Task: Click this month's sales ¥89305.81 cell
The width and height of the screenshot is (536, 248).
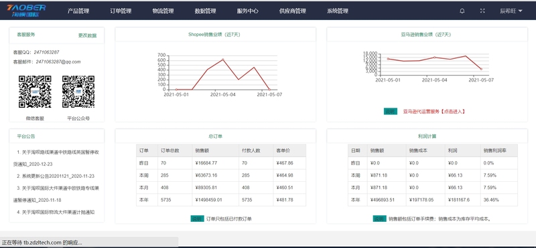Action: pos(216,188)
